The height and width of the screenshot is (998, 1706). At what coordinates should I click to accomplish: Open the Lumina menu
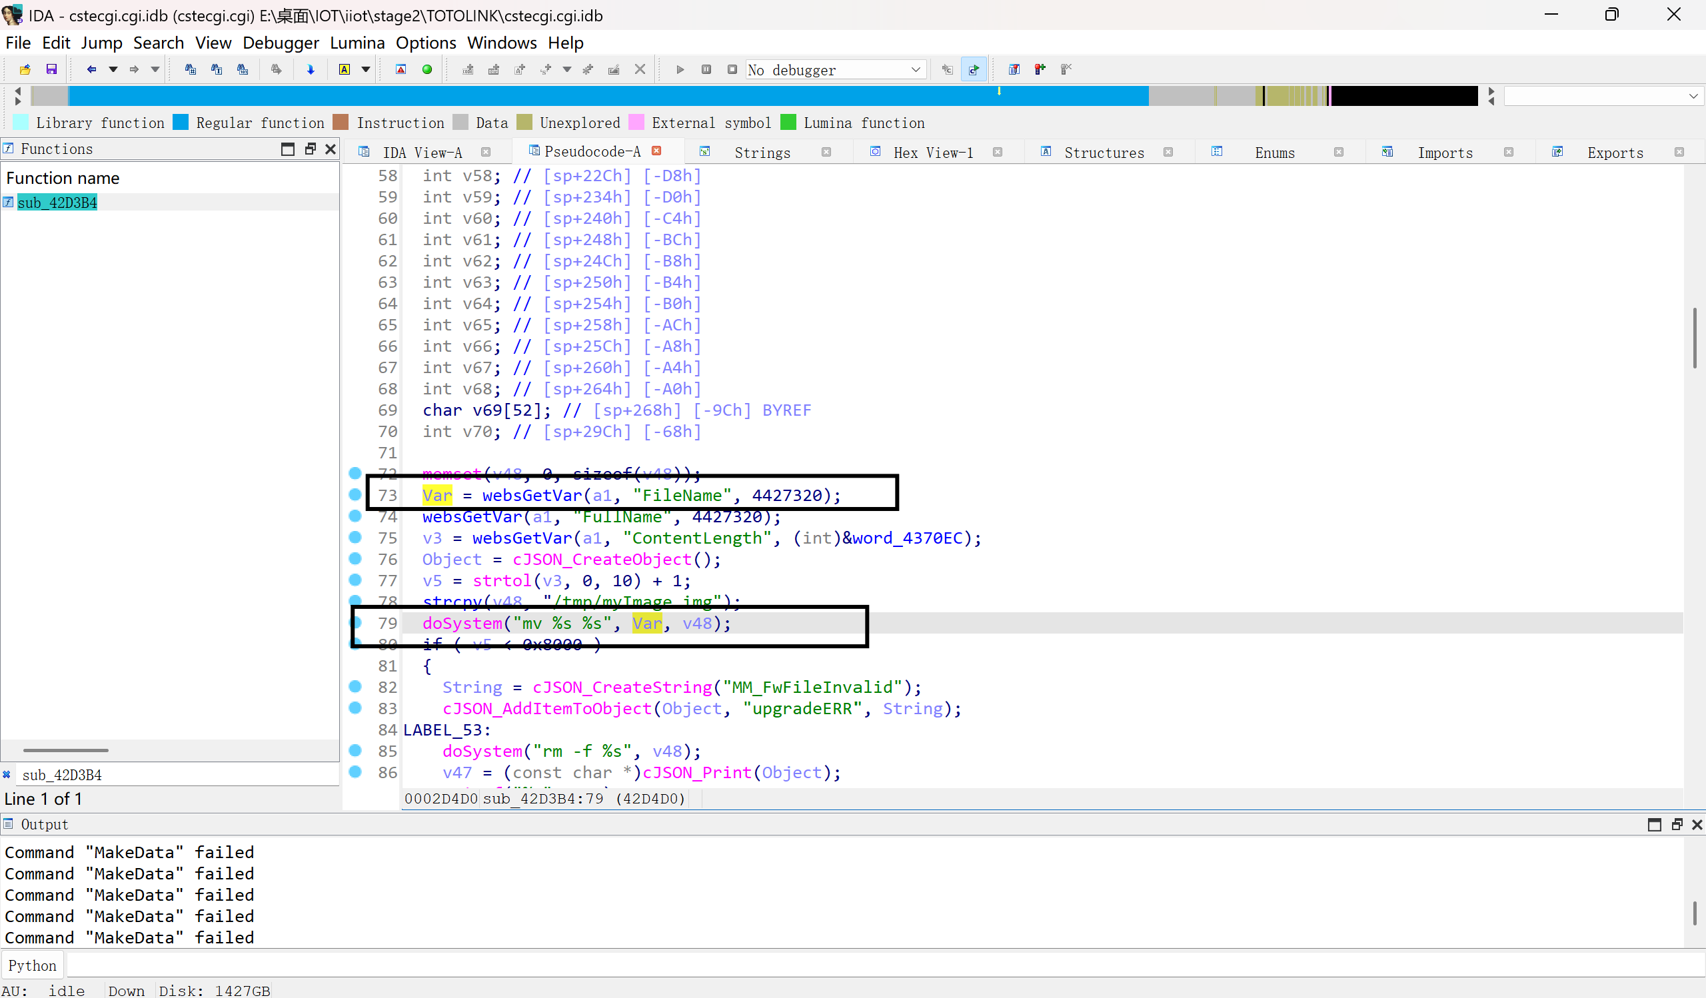pos(357,43)
